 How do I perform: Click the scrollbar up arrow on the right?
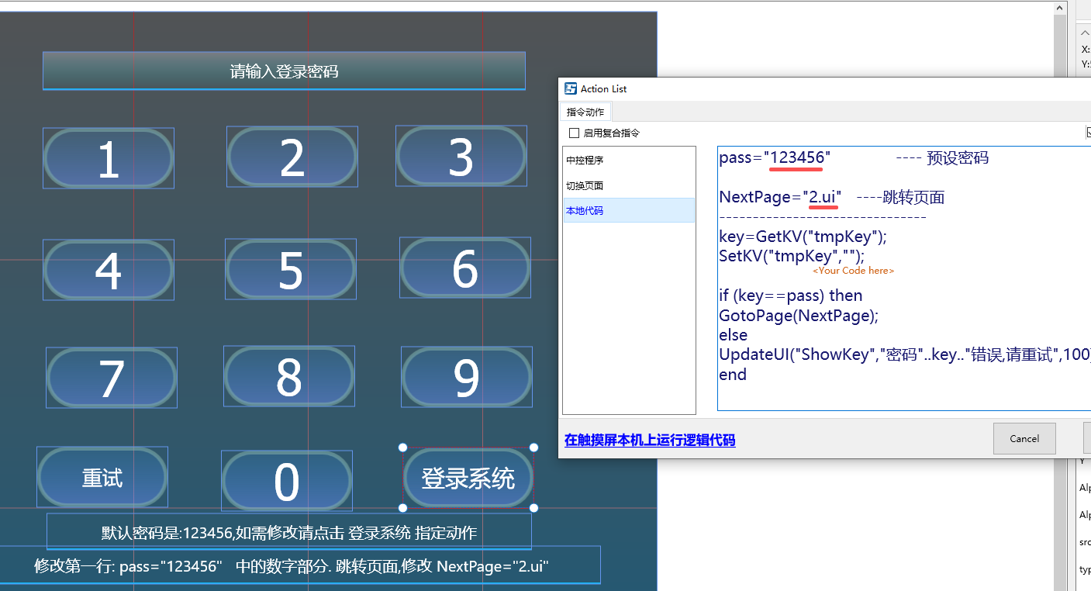pyautogui.click(x=1060, y=7)
